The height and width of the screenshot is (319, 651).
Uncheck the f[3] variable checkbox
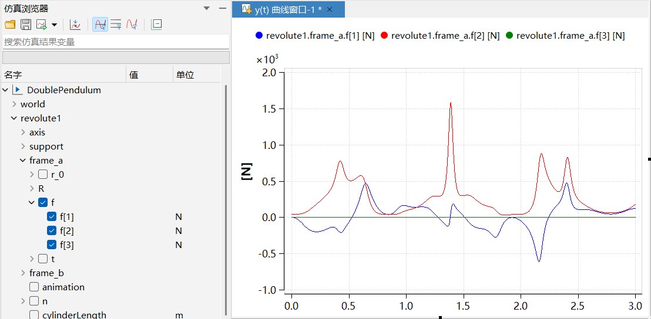tap(52, 245)
